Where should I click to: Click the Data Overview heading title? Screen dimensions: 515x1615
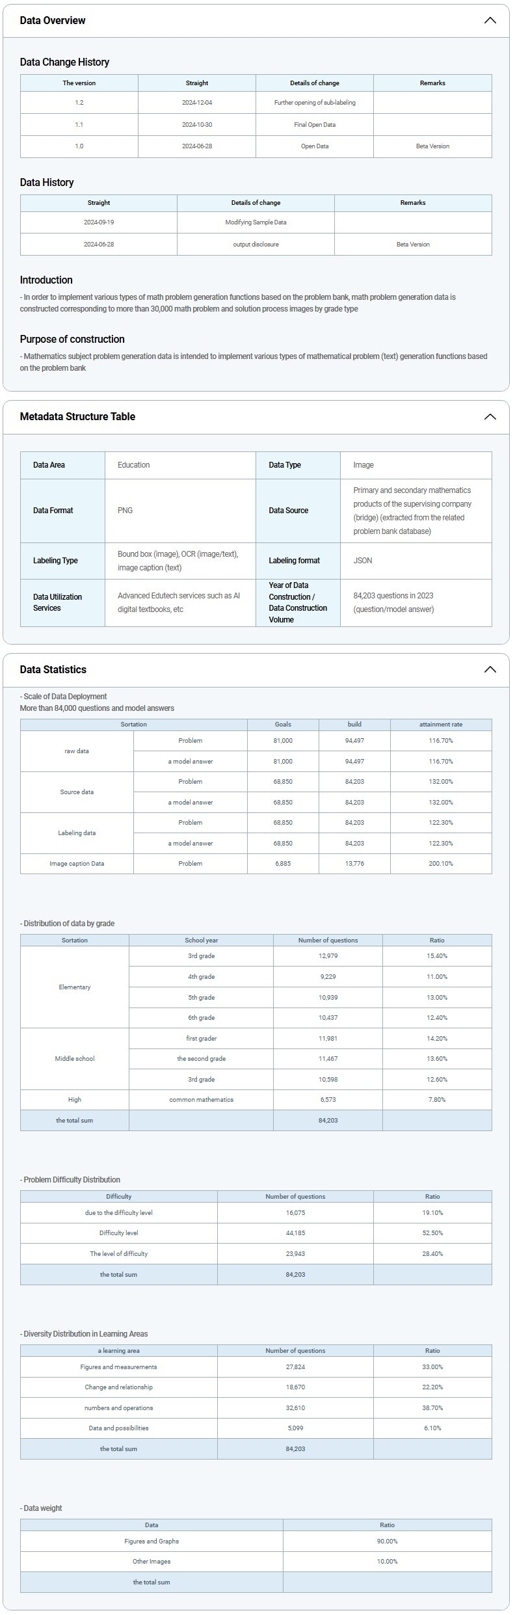pos(53,21)
